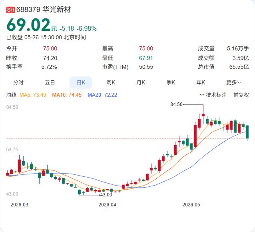The width and height of the screenshot is (255, 232).
Task: Click the 2026-03 date axis label
Action: pyautogui.click(x=19, y=205)
